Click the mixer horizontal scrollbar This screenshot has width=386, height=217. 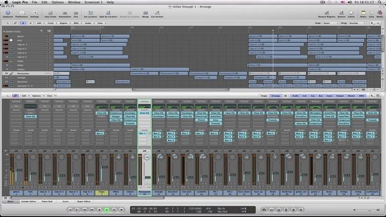click(87, 198)
